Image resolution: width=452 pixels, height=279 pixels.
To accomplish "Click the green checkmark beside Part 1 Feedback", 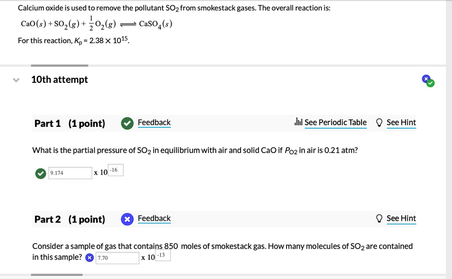I will point(127,123).
